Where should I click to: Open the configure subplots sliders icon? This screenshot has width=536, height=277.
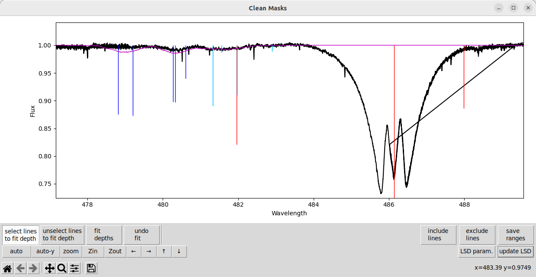[75, 268]
